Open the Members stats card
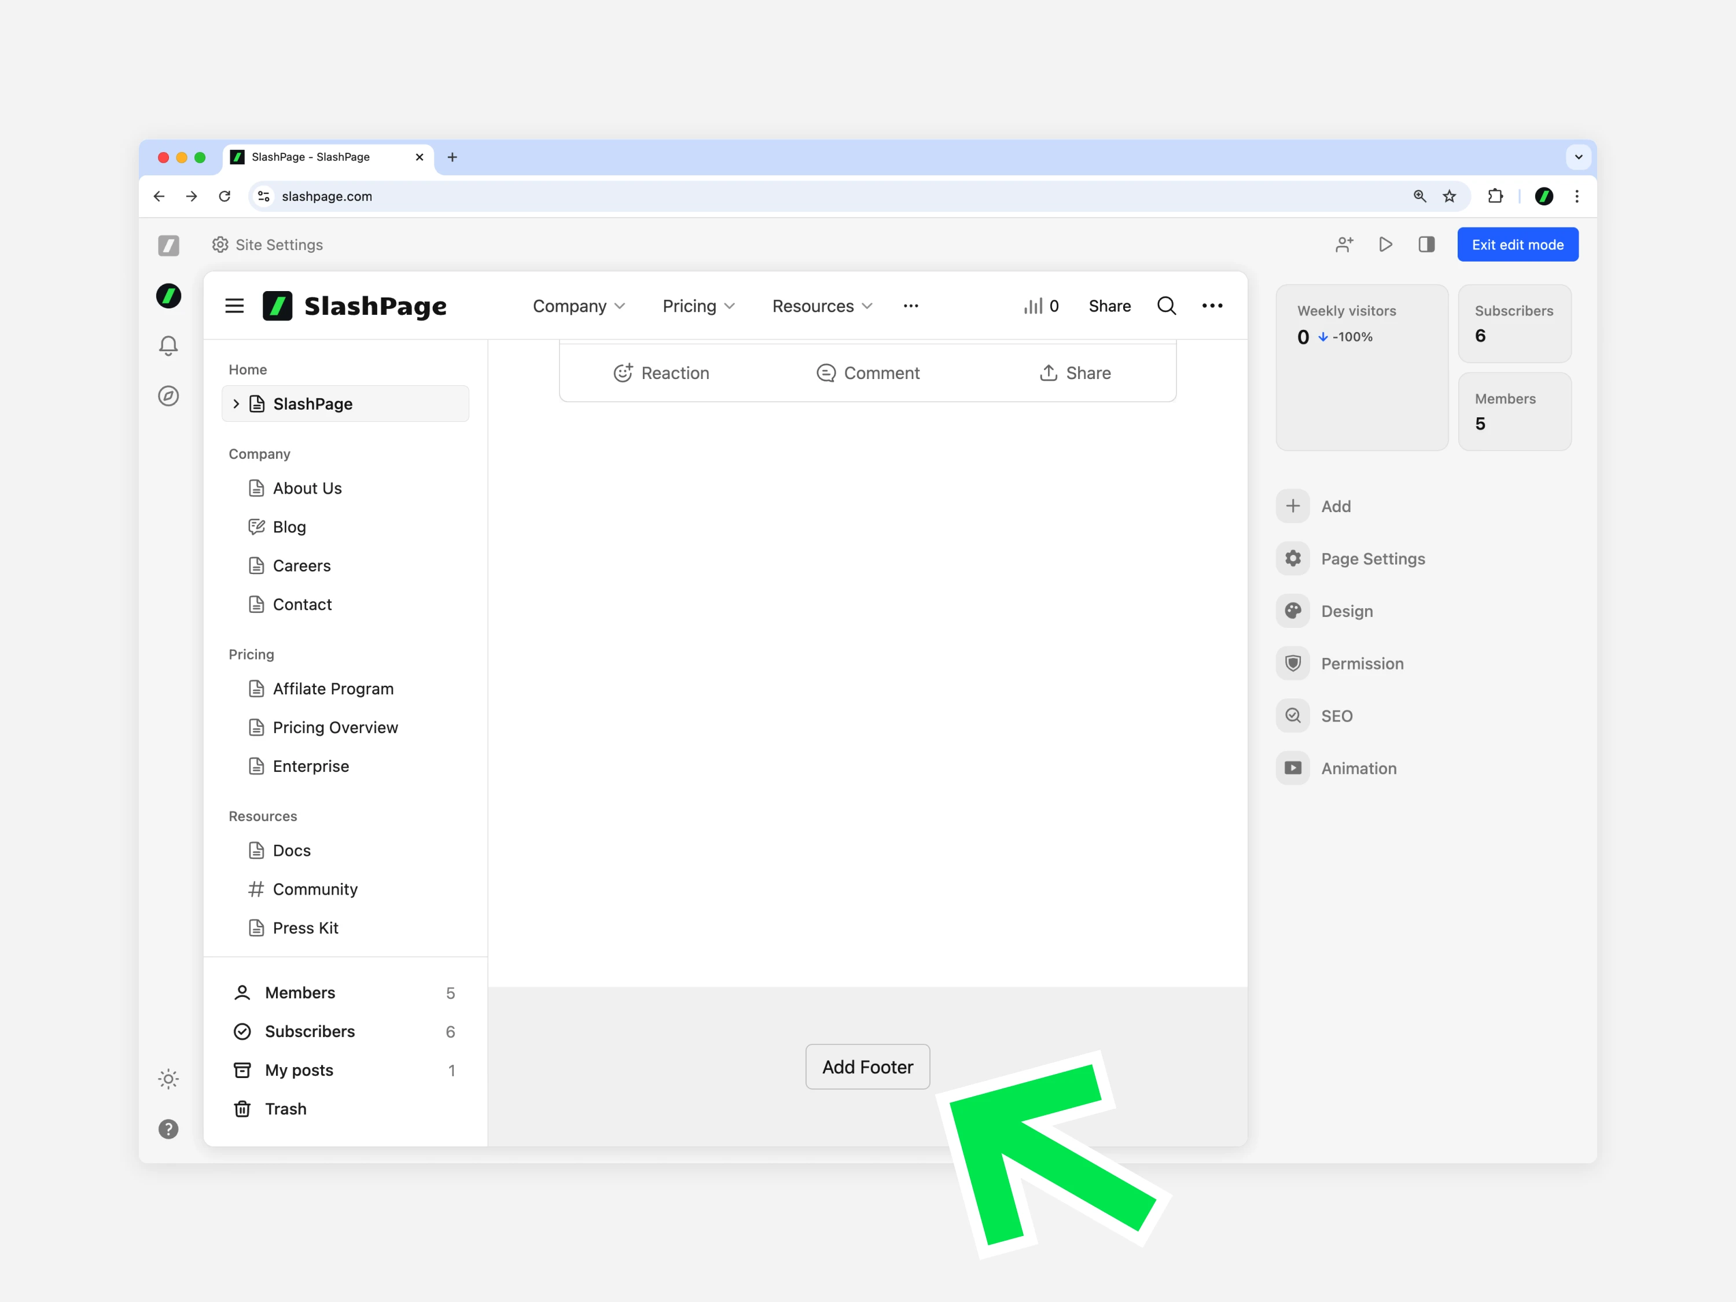 coord(1515,411)
